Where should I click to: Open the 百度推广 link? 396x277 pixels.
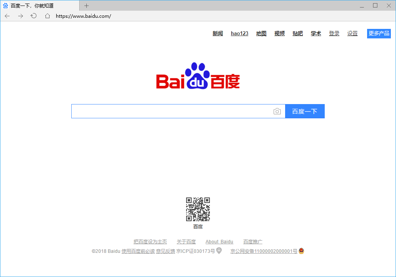click(253, 242)
